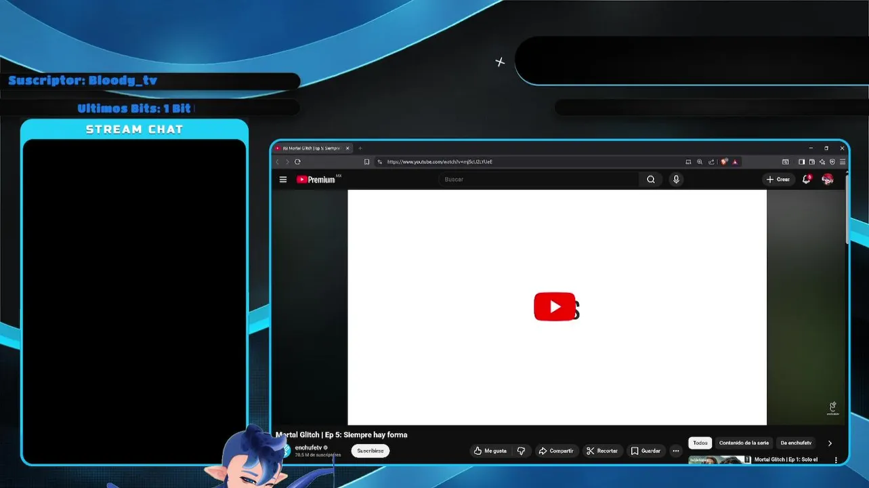869x488 pixels.
Task: Minimize the browser window
Action: click(811, 148)
